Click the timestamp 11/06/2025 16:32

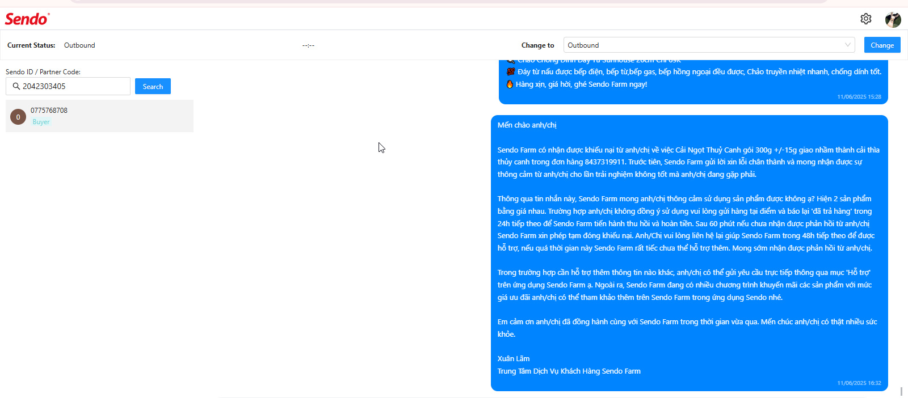coord(859,383)
